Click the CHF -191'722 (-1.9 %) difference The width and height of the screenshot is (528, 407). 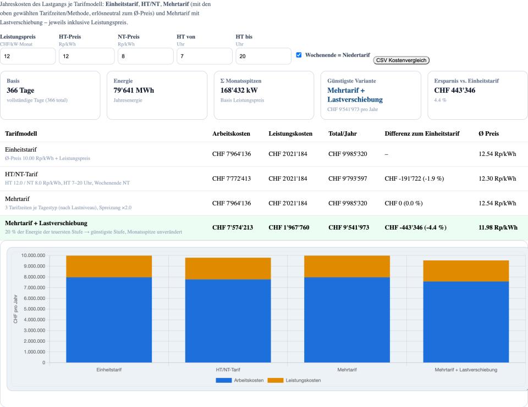pos(414,179)
